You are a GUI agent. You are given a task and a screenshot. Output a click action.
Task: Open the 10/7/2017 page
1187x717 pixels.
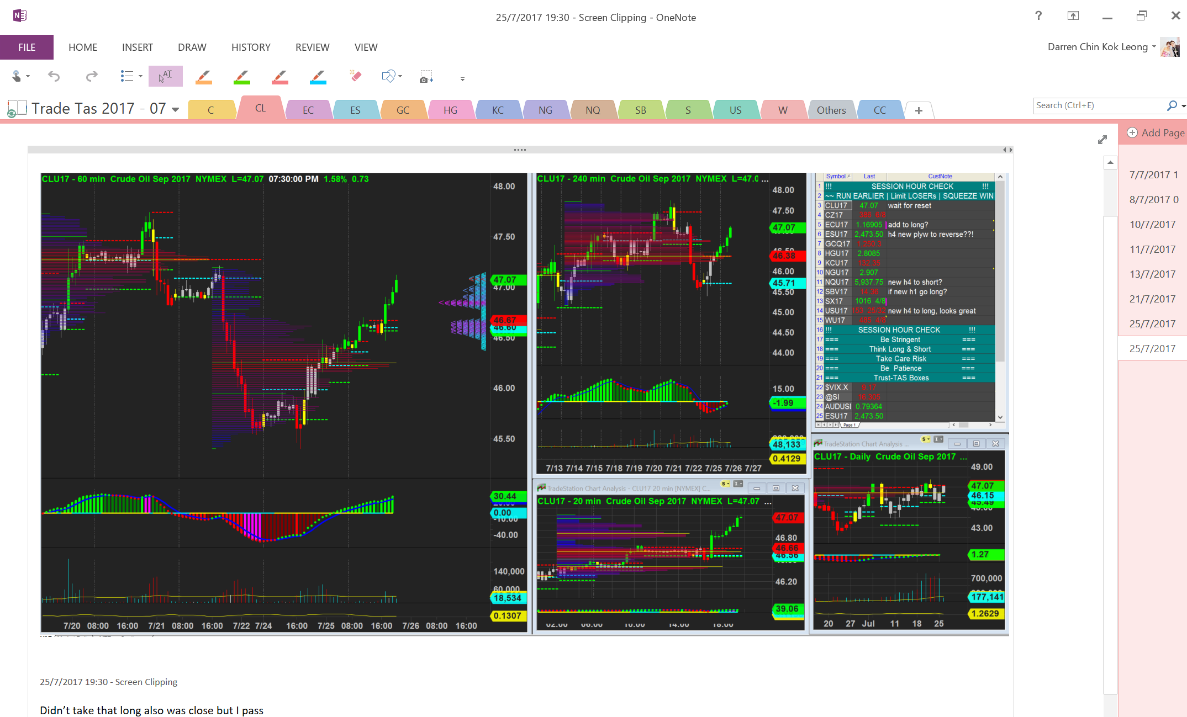click(x=1153, y=224)
